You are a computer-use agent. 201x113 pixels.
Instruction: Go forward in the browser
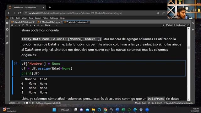(x=14, y=13)
